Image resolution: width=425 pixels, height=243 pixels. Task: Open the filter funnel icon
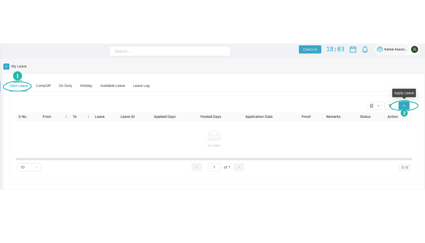coord(390,106)
